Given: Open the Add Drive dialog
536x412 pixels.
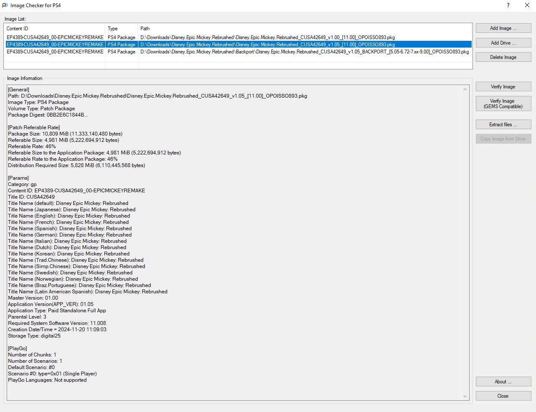Looking at the screenshot, I should click(503, 43).
